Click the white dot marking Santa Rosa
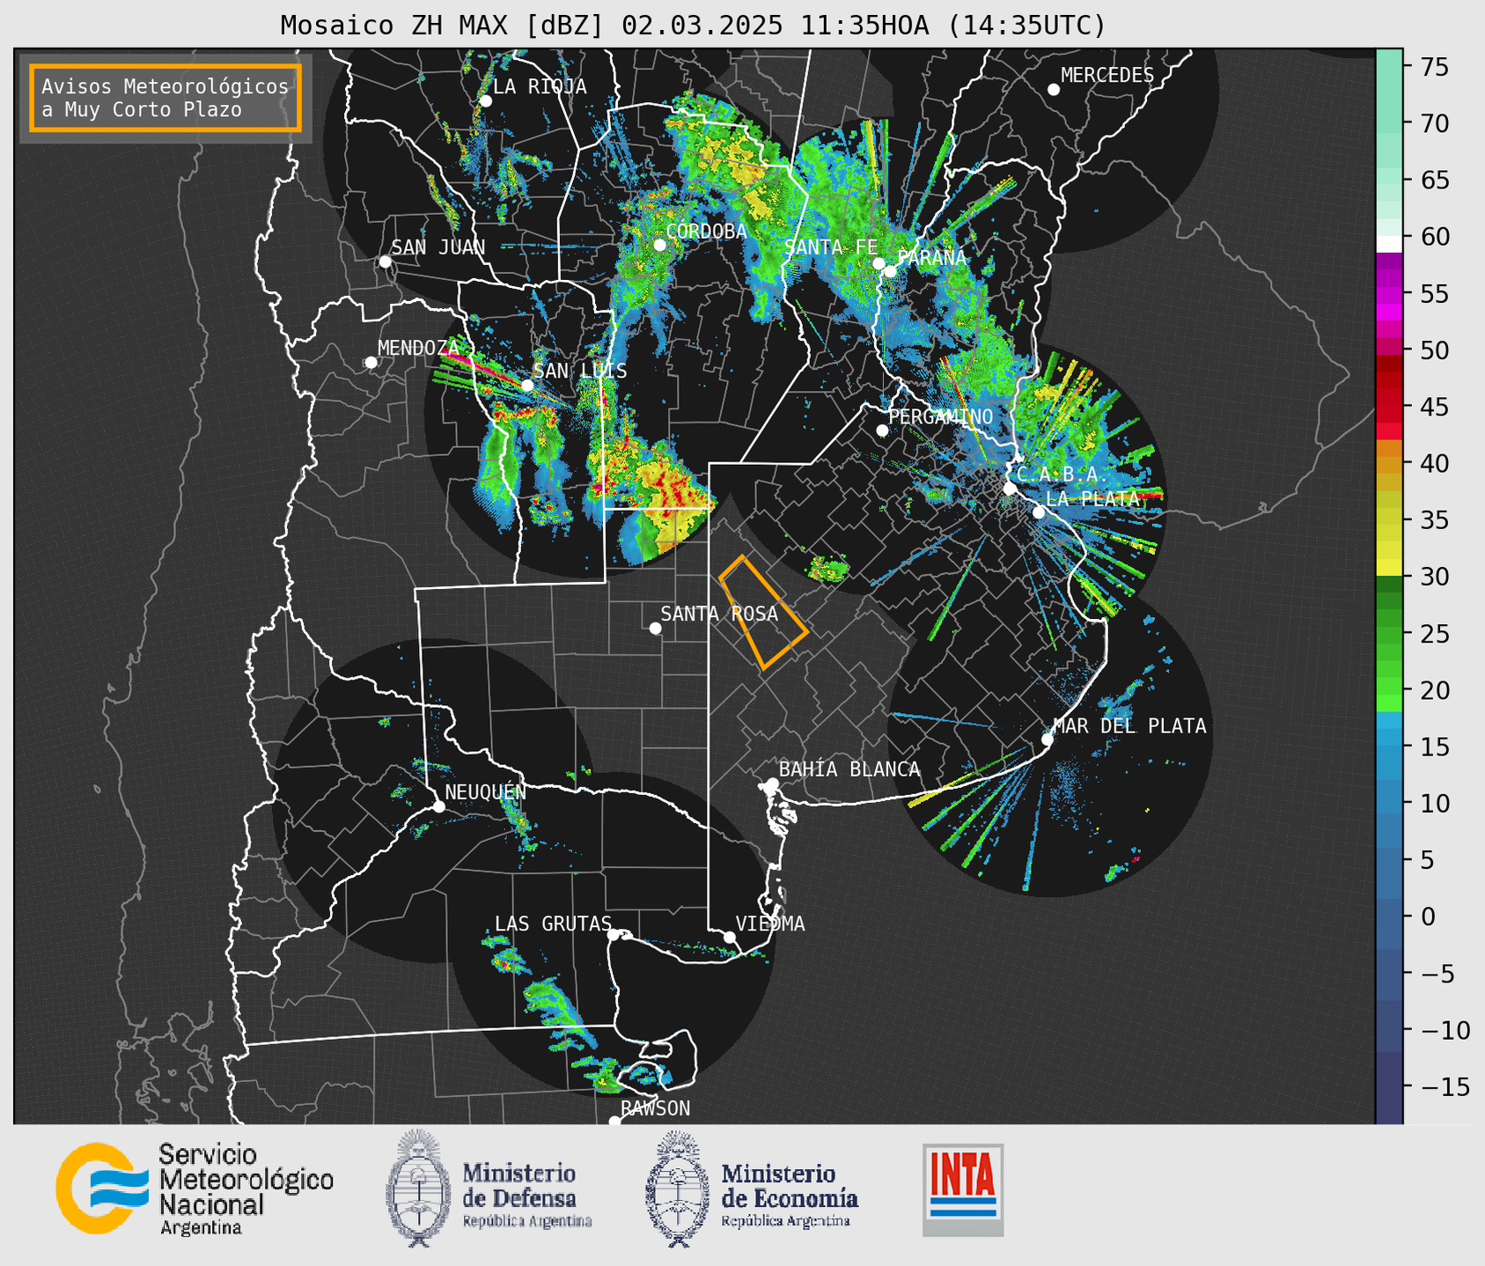The height and width of the screenshot is (1266, 1485). (655, 629)
